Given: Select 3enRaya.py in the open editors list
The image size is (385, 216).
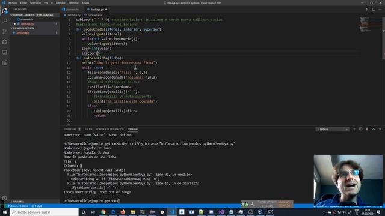Looking at the screenshot, I should pyautogui.click(x=34, y=24).
